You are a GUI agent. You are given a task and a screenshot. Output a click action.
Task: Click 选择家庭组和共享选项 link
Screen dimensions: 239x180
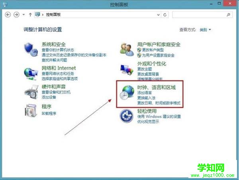(x=60, y=79)
